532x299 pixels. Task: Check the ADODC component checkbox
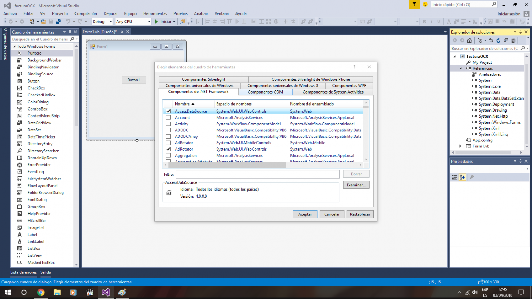(x=168, y=130)
